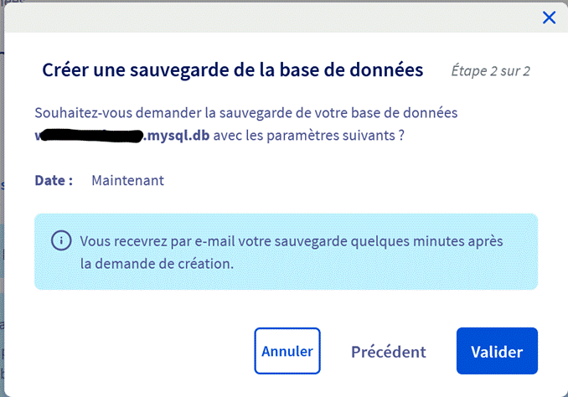The height and width of the screenshot is (397, 568).
Task: Confirm the backup with the Valider button
Action: pos(497,351)
